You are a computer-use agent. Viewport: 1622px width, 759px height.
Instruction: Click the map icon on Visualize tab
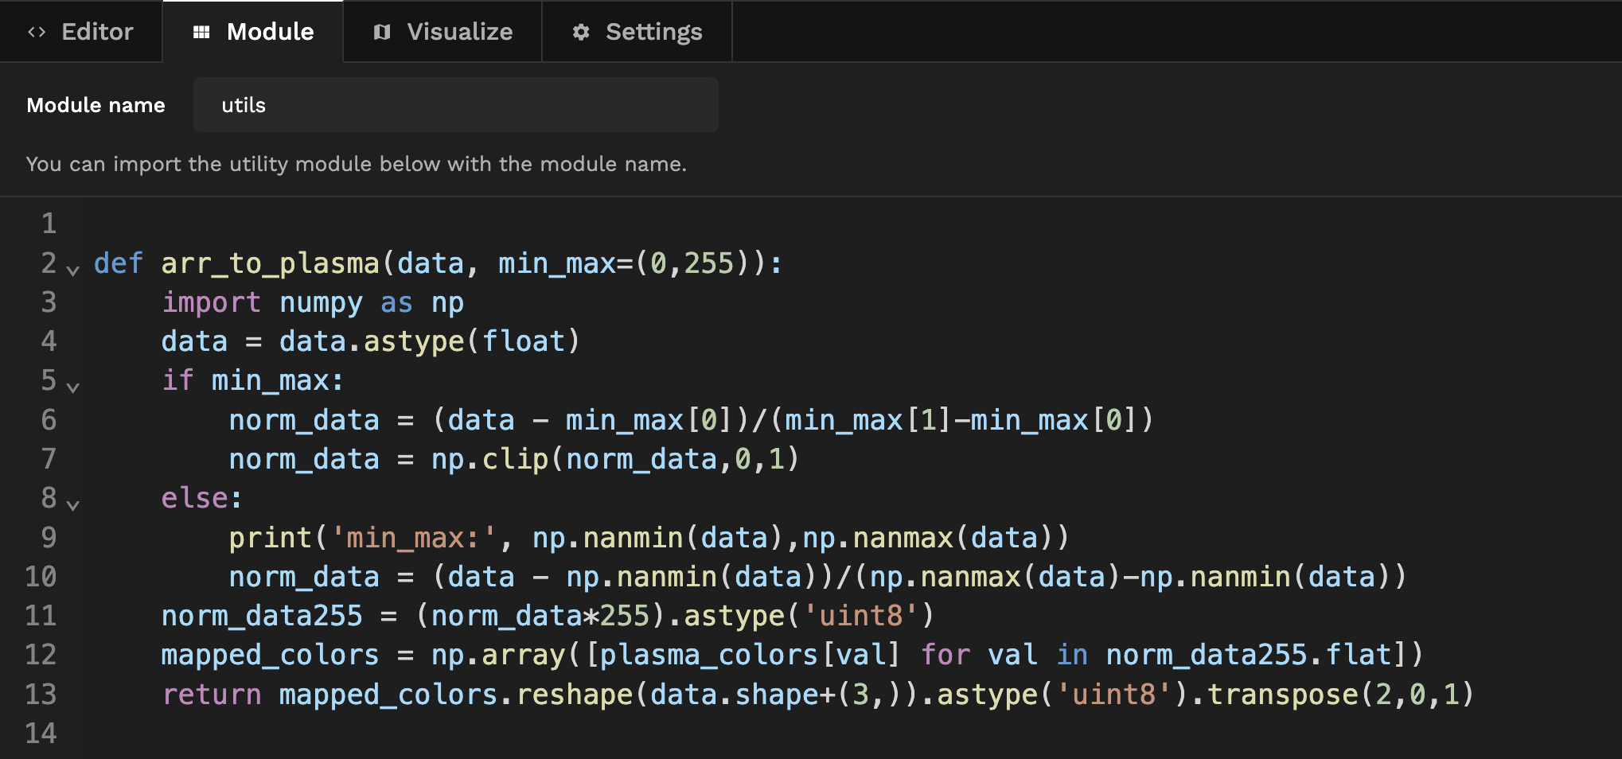click(x=382, y=32)
